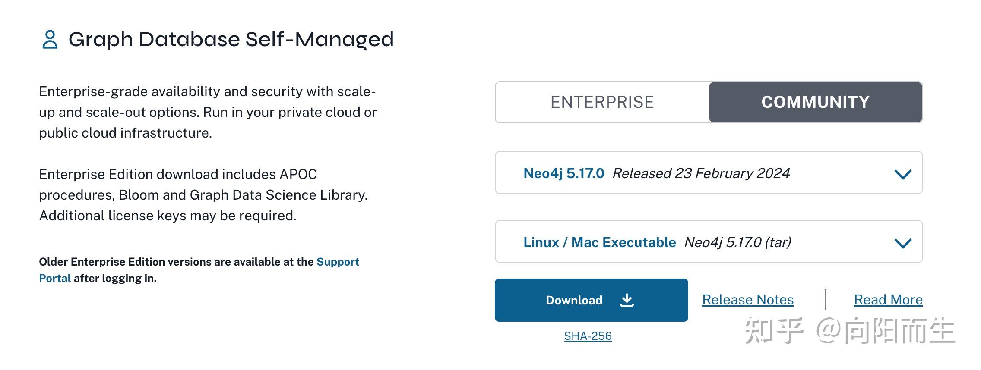Select the COMMUNITY edition tab

(815, 102)
